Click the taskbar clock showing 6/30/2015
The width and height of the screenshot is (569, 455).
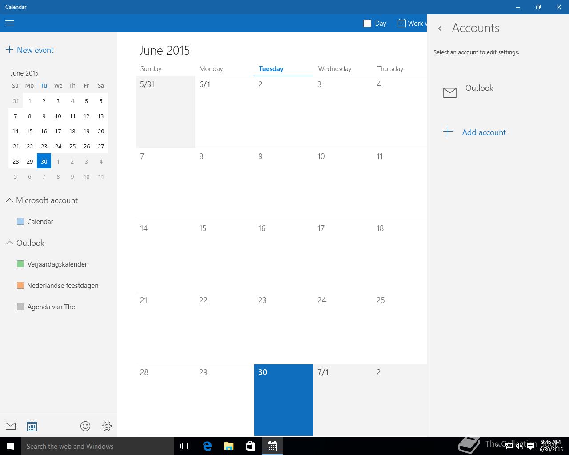551,446
